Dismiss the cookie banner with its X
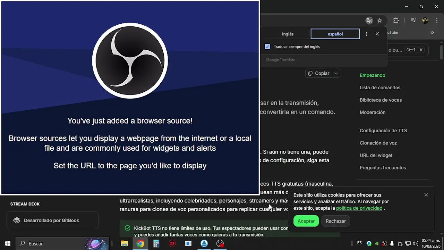The width and height of the screenshot is (444, 250). click(x=426, y=195)
